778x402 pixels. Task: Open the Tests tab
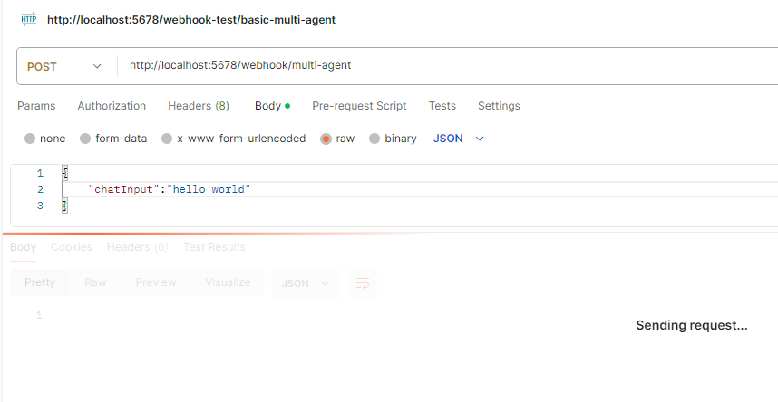pos(442,106)
